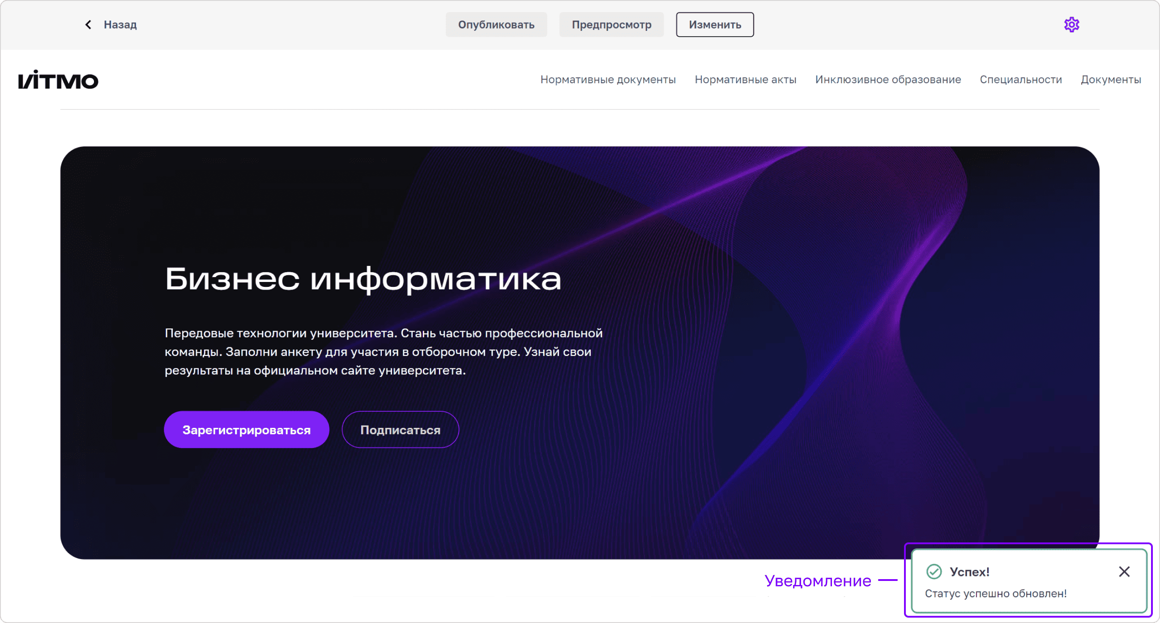
Task: Click the Успех! notification title
Action: [969, 571]
